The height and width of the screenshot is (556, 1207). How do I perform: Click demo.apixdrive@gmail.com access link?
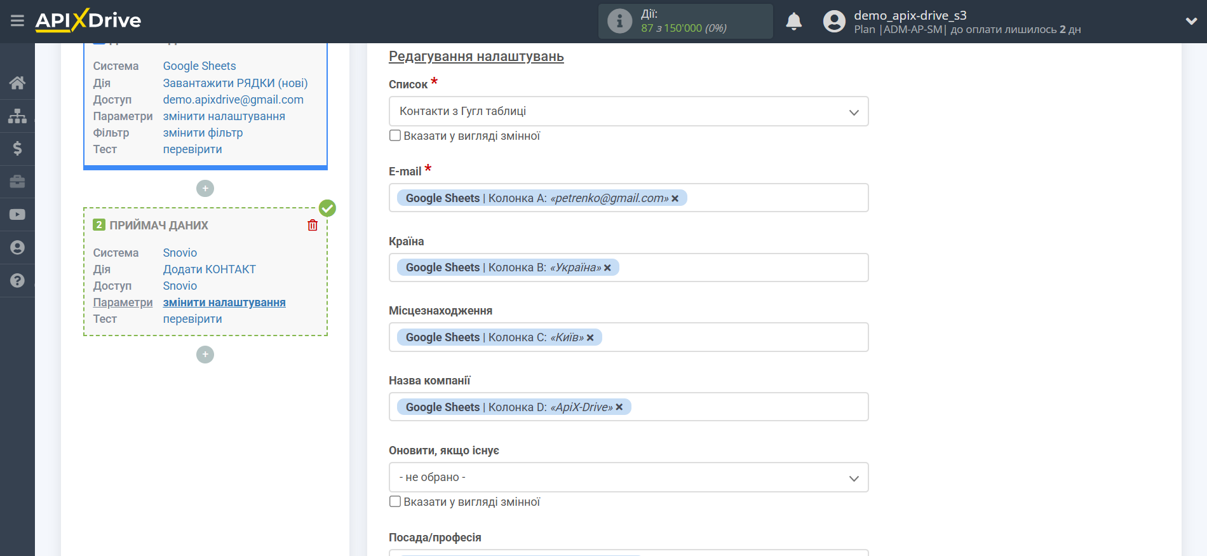(233, 100)
